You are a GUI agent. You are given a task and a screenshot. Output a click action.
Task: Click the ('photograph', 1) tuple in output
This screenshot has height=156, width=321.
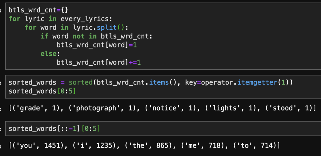tap(95, 108)
